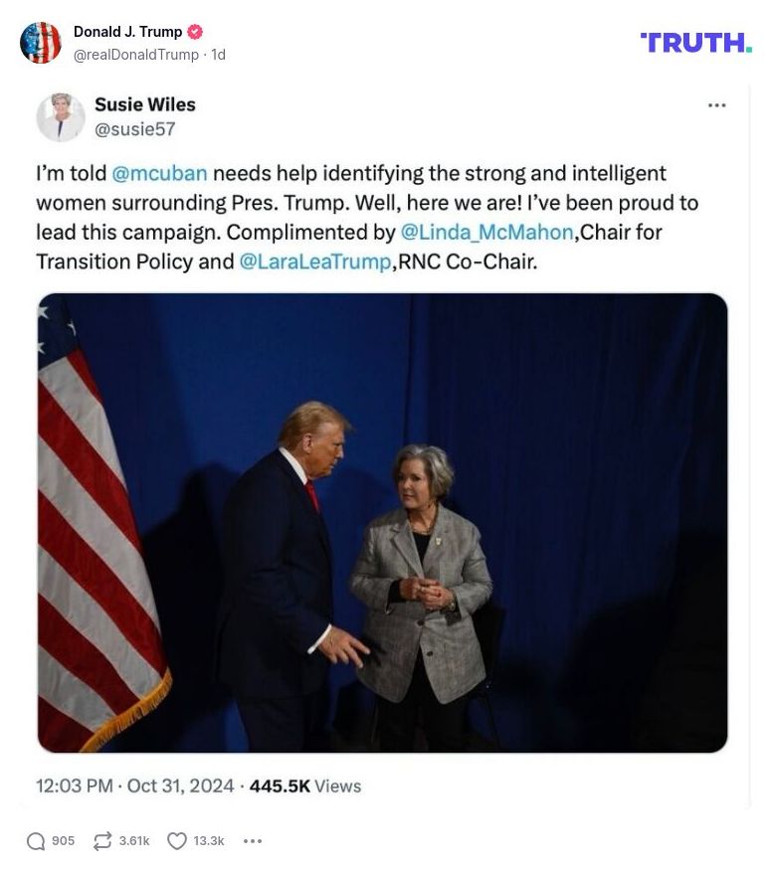This screenshot has width=773, height=871.
Task: Click the TRUTH logo in the top corner
Action: [x=695, y=43]
